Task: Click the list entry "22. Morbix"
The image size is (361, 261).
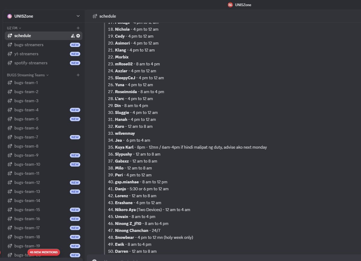Action: coord(118,57)
